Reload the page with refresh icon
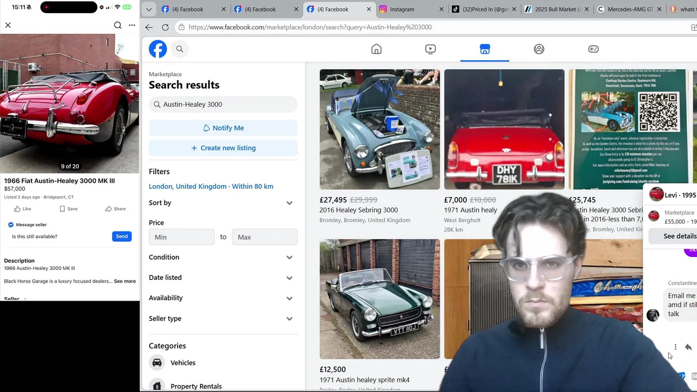Image resolution: width=697 pixels, height=392 pixels. point(165,27)
